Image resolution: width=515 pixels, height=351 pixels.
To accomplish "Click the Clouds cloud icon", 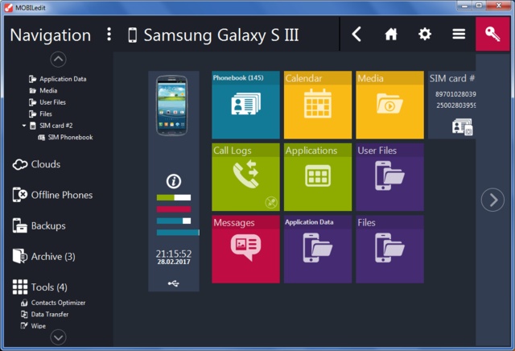I will [x=20, y=164].
